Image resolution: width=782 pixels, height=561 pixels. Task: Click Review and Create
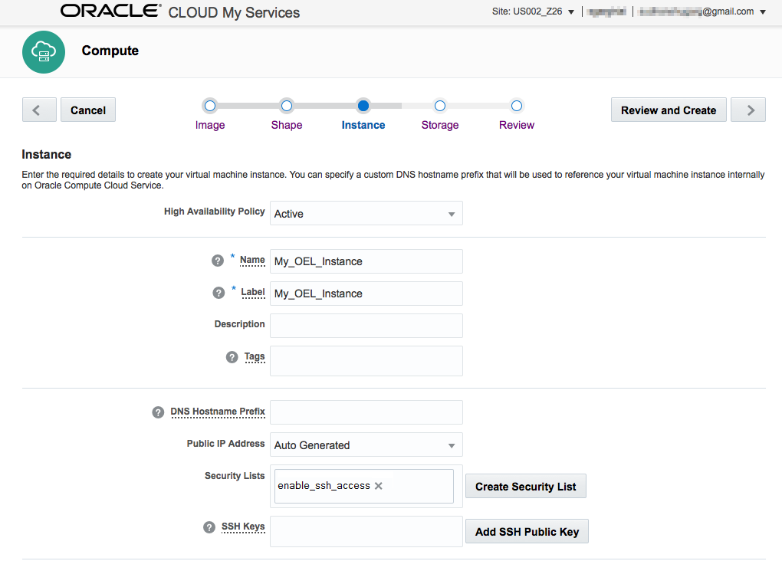coord(668,110)
